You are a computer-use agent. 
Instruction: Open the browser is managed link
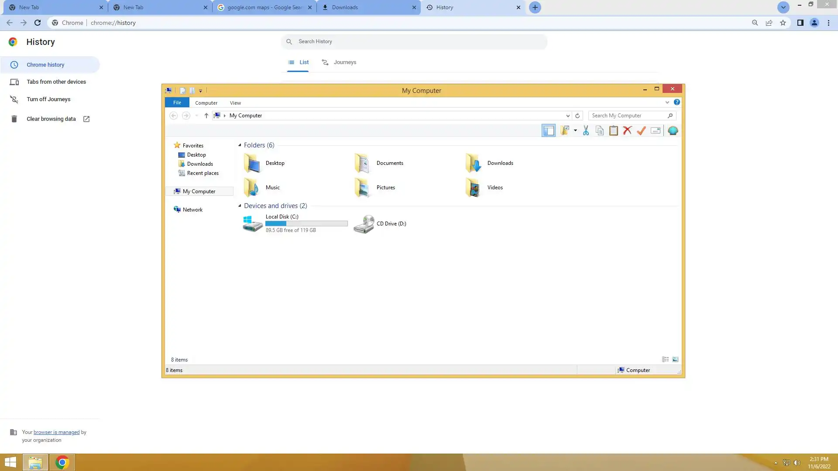point(56,432)
